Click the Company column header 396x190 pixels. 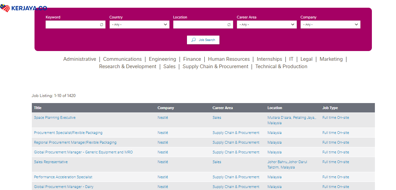(166, 108)
